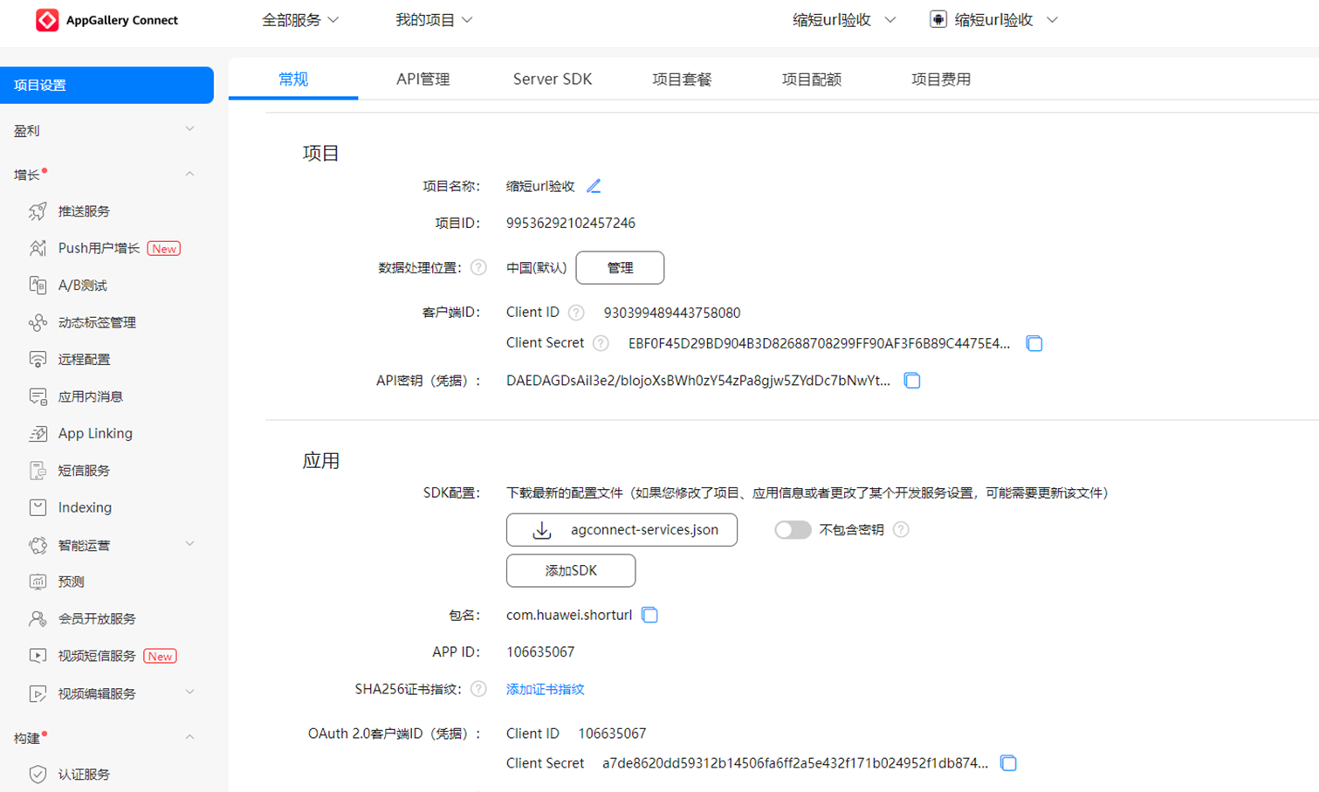Click the 添加证书指纹 link

click(545, 689)
